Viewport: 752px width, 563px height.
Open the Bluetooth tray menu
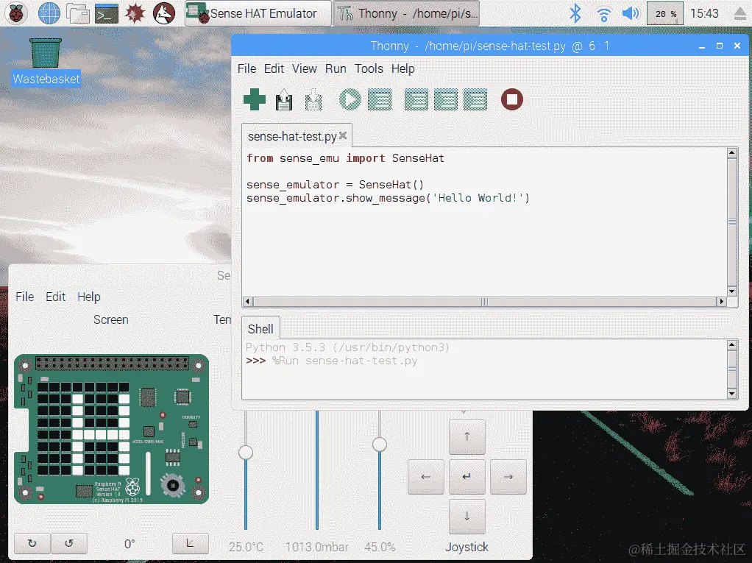point(575,13)
